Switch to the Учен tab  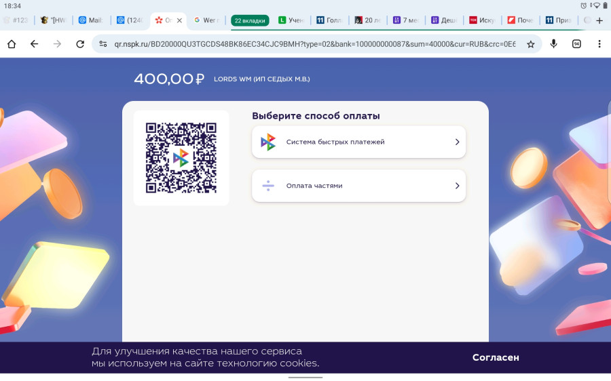[x=291, y=20]
